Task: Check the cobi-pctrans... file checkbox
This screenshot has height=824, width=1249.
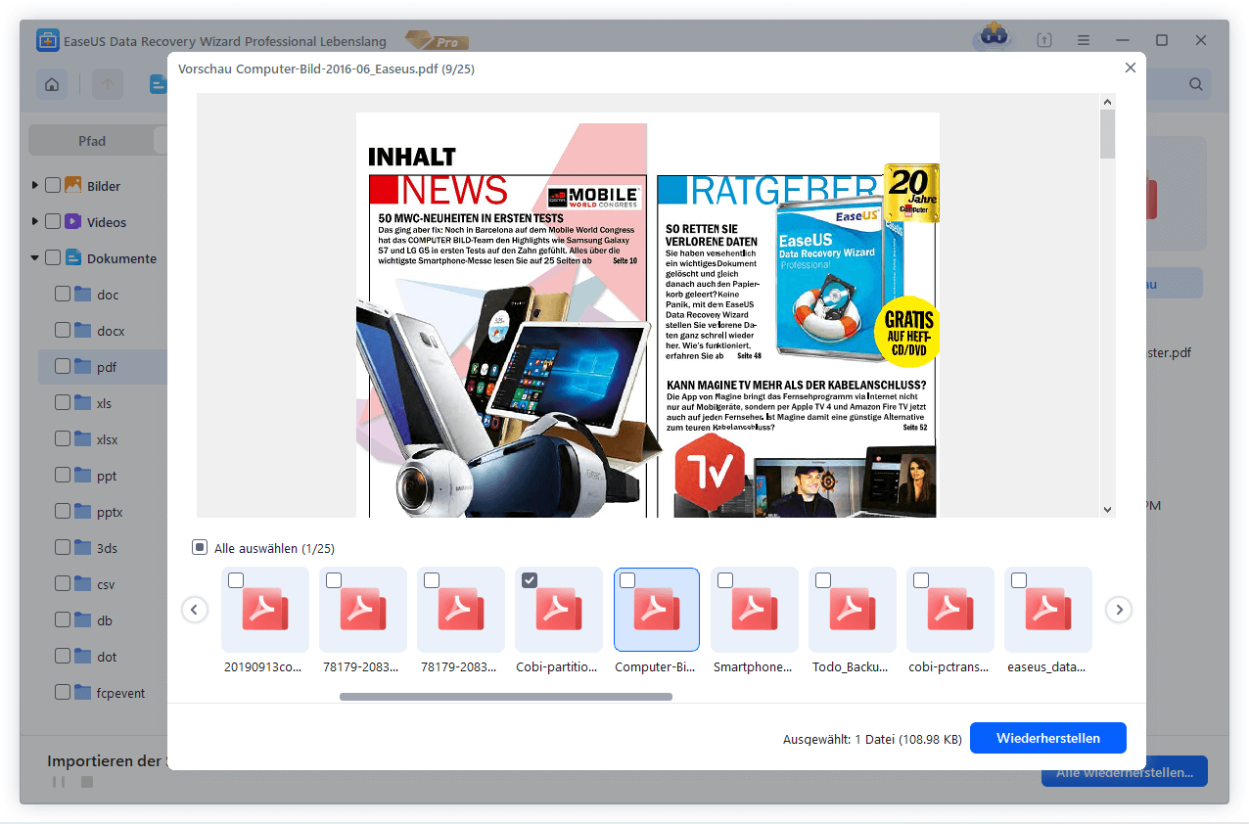Action: [x=921, y=580]
